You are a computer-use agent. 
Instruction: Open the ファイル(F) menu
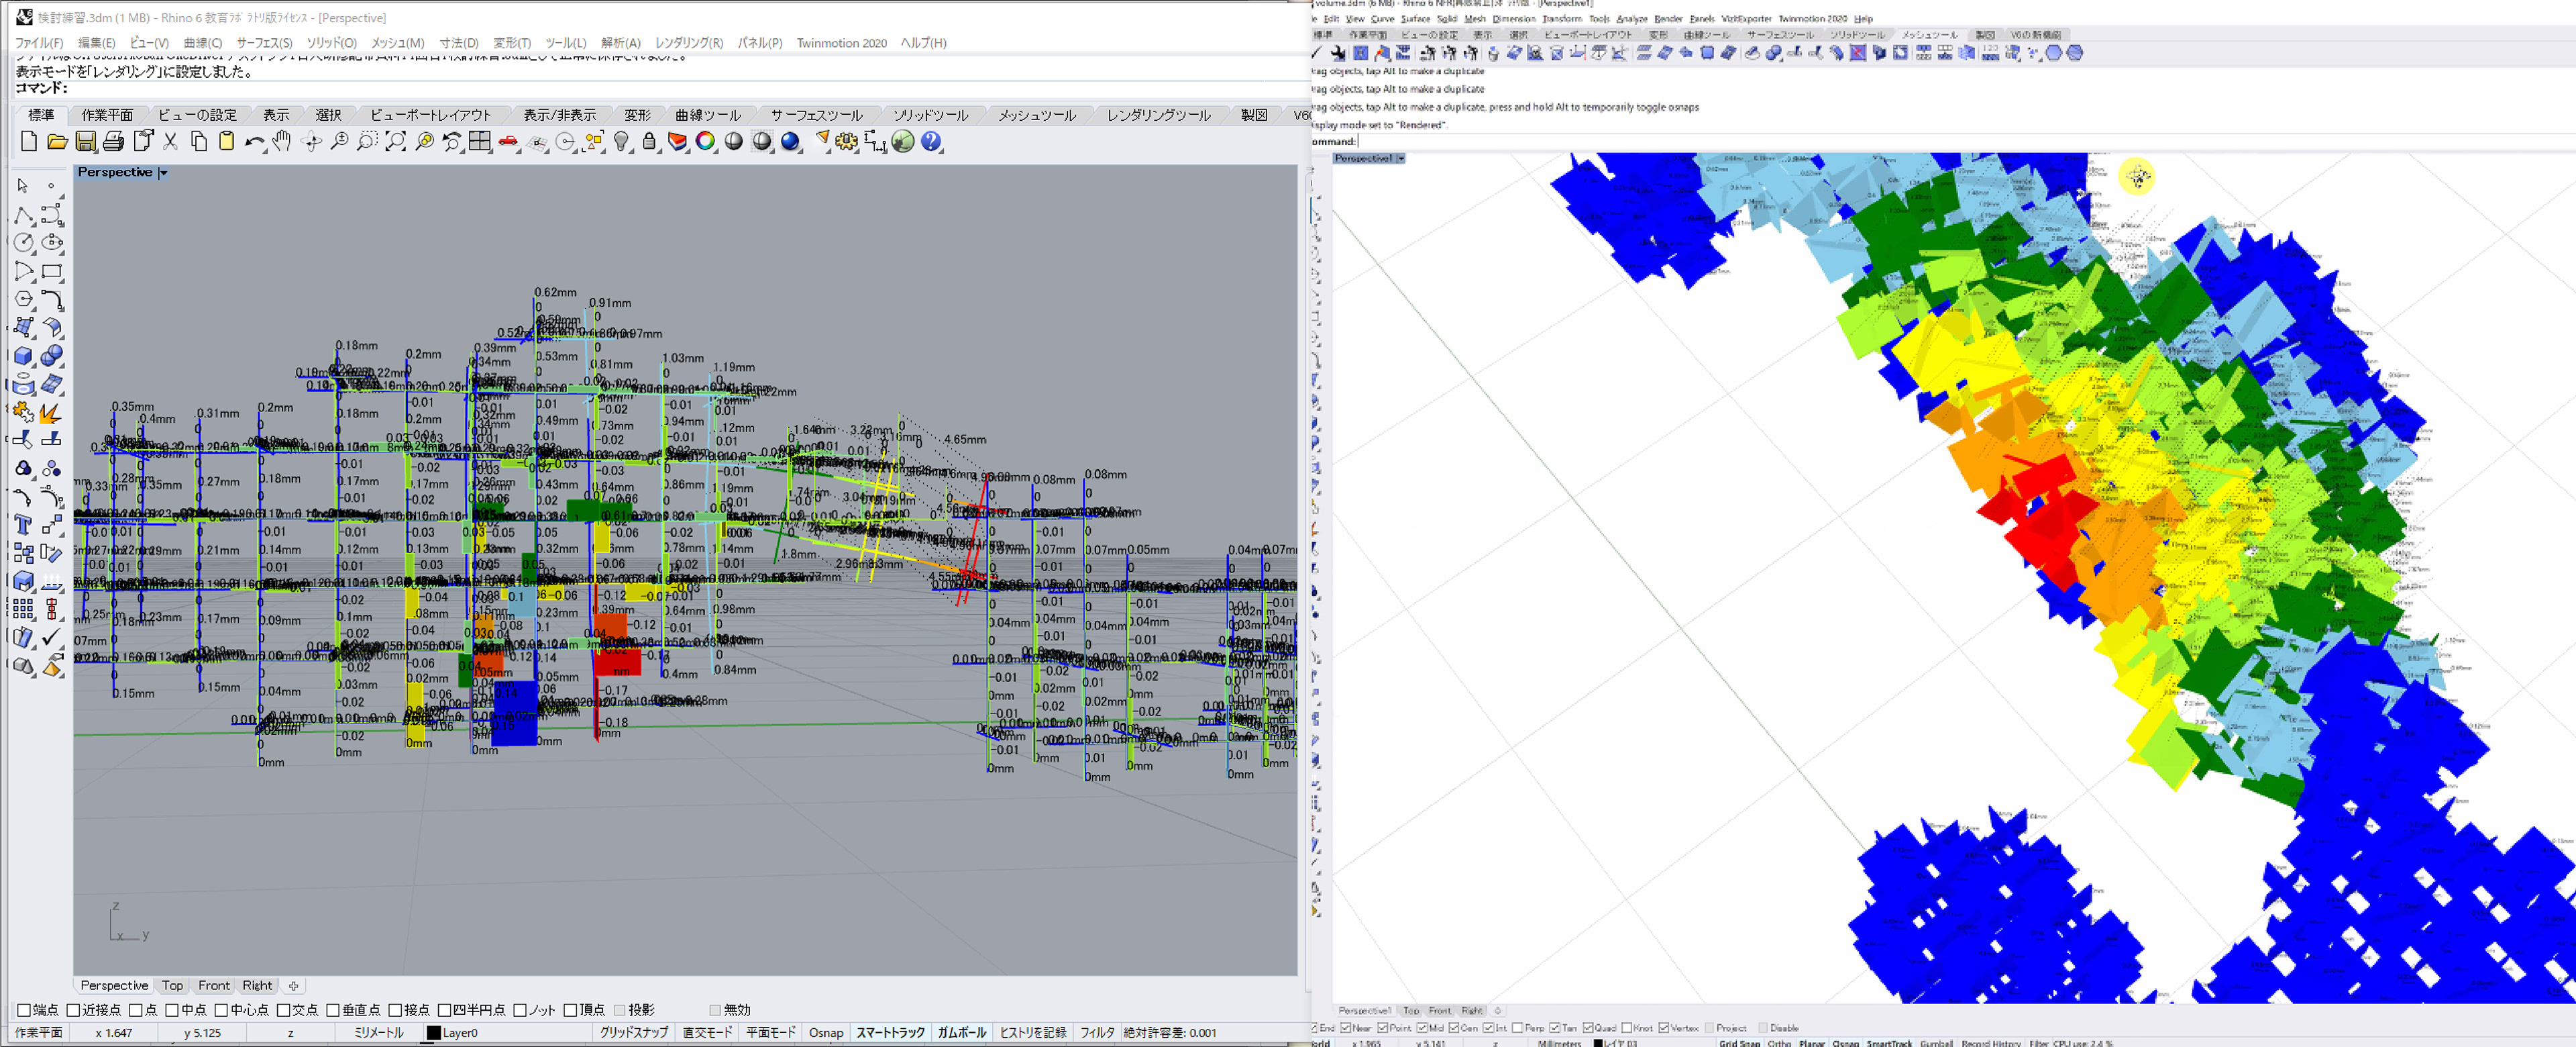tap(39, 43)
